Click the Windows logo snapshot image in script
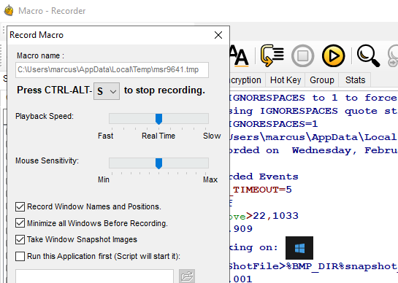This screenshot has width=398, height=283. pyautogui.click(x=299, y=248)
